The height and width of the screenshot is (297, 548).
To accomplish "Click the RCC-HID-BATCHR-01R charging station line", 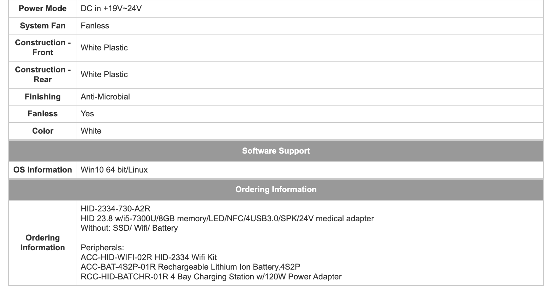I will click(x=211, y=277).
